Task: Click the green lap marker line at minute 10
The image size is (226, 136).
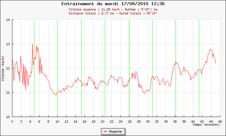Action: [57, 68]
